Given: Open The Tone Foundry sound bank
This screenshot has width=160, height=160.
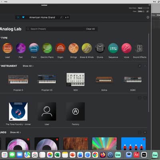Looking at the screenshot, I should point(18,112).
